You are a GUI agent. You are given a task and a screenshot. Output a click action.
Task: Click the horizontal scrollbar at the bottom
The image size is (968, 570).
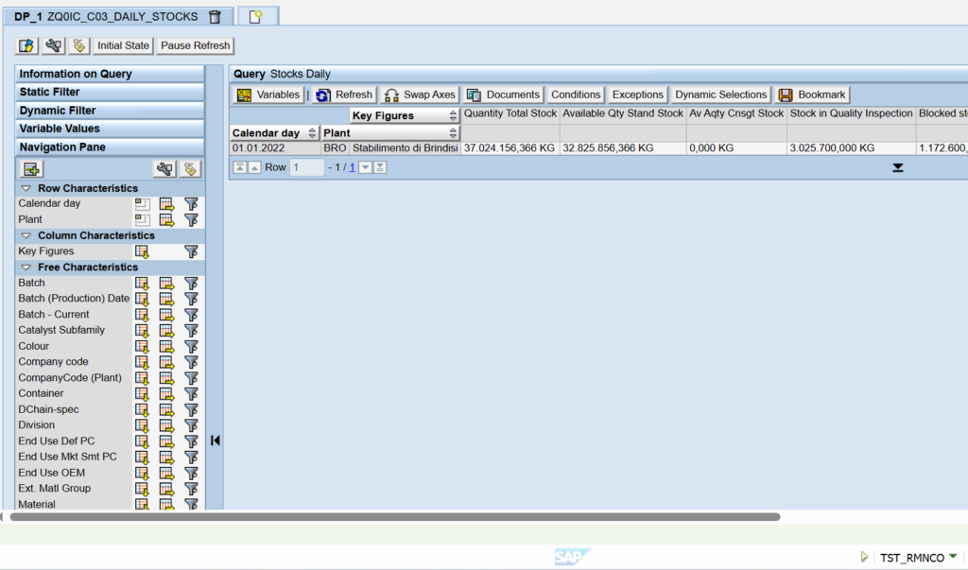(394, 517)
